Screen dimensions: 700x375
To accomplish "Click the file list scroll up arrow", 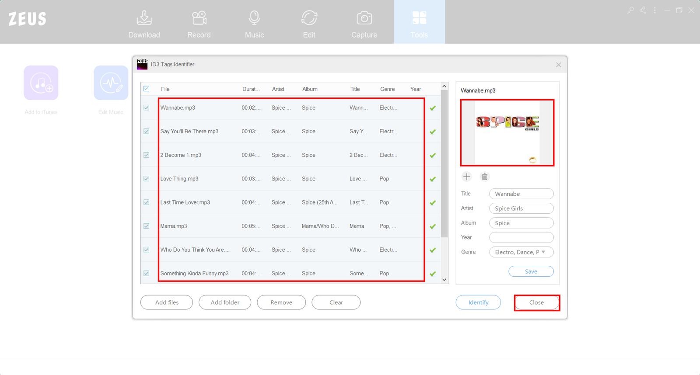I will point(444,86).
